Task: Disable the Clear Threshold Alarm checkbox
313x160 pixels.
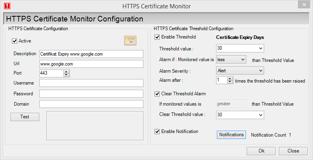Action: tap(157, 94)
